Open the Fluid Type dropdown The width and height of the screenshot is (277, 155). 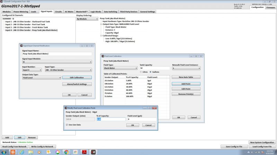[x=120, y=68]
